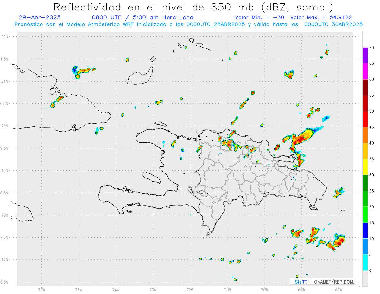The image size is (380, 294).
Task: Pick the gold 35-40 dBZ colorbar segment
Action: 365,151
